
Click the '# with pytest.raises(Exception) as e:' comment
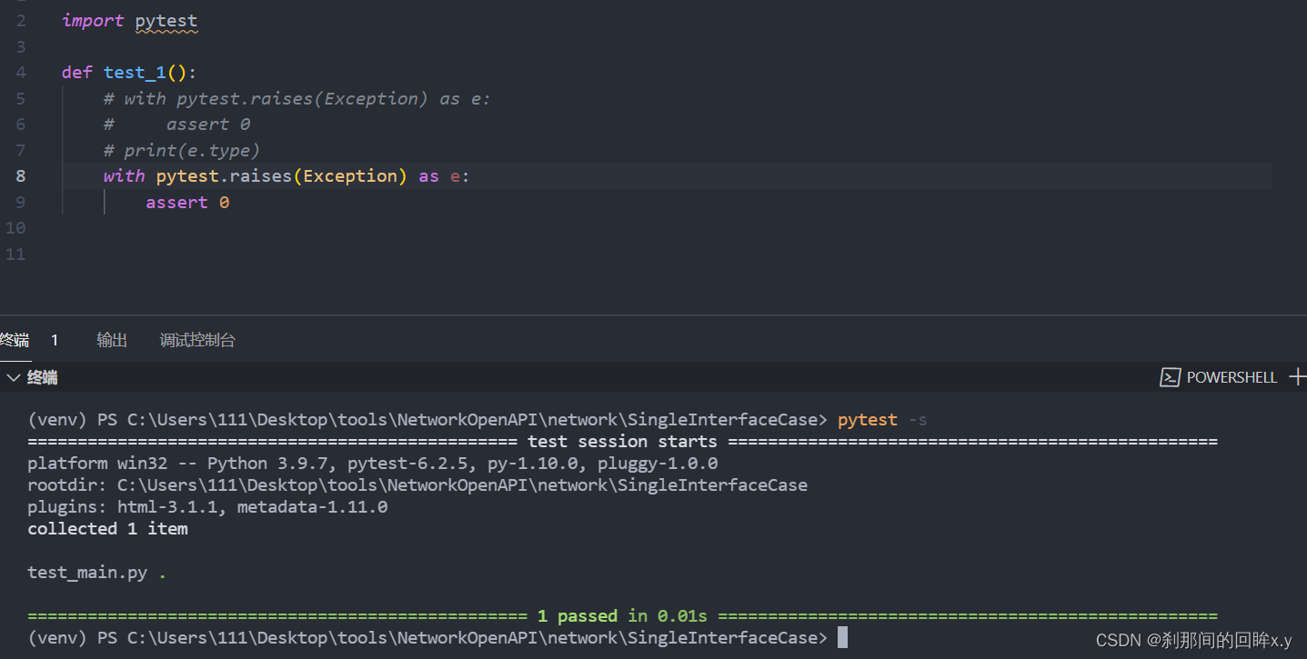coord(297,98)
